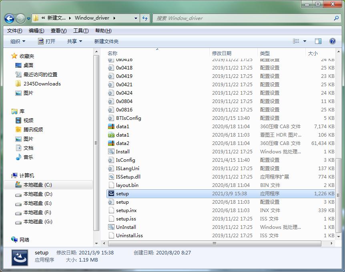Open the 查看(V) menu
The image size is (345, 272).
pyautogui.click(x=58, y=31)
